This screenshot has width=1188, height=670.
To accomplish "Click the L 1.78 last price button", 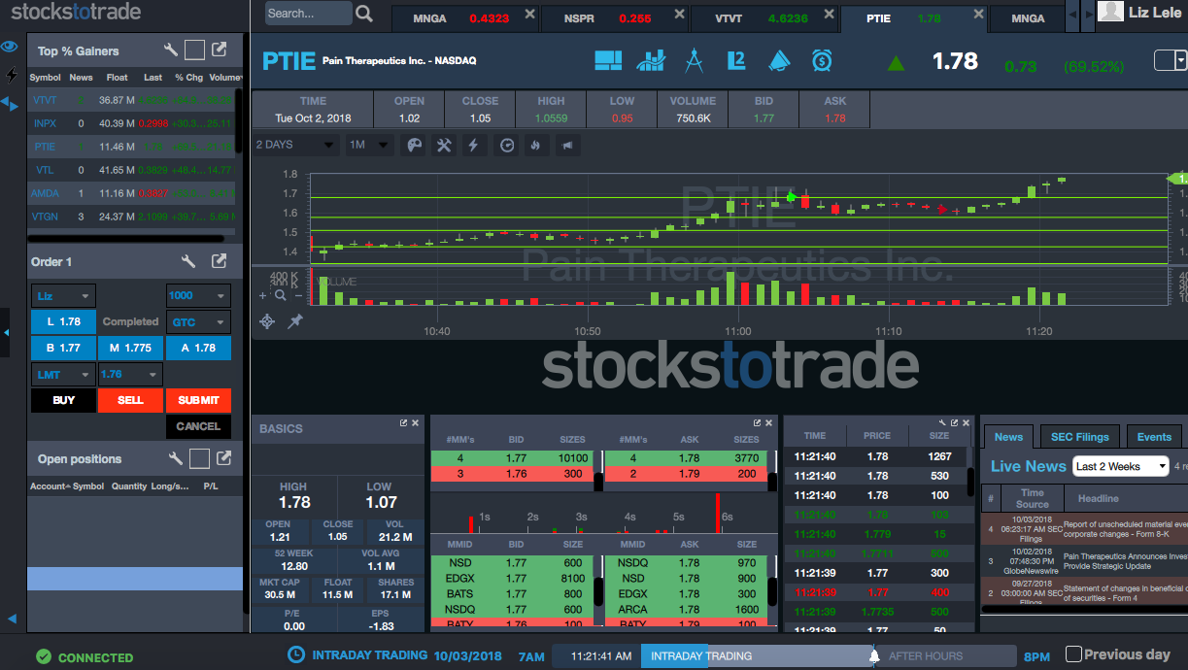I will [64, 321].
